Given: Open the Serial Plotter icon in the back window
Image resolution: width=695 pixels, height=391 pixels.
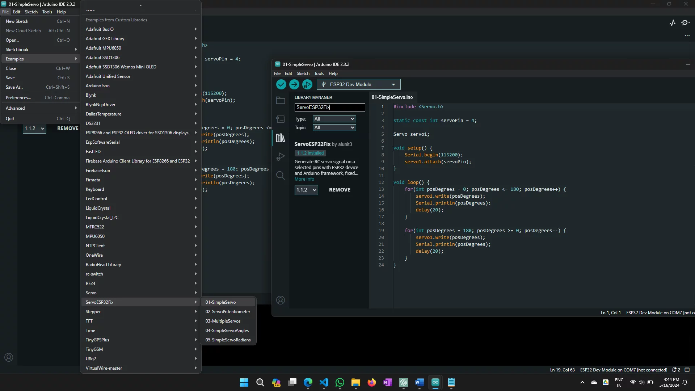Looking at the screenshot, I should 673,23.
